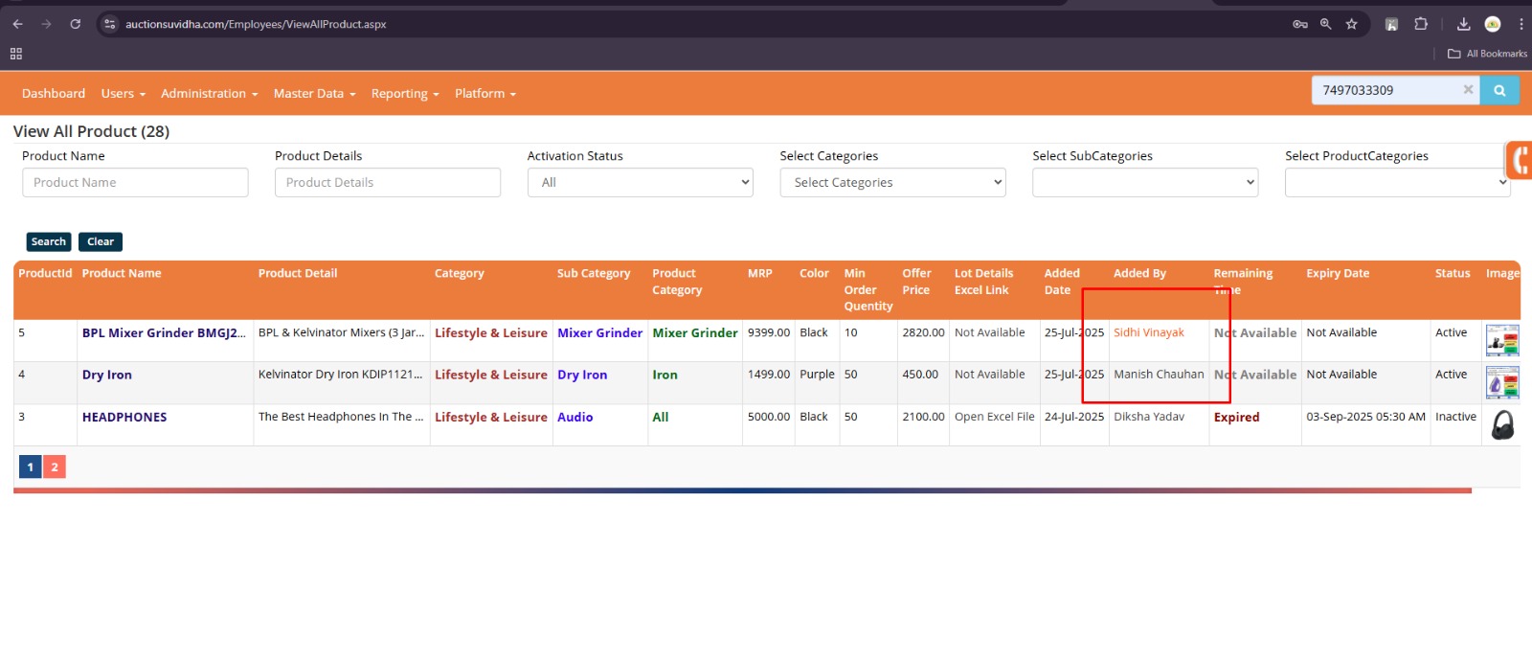This screenshot has height=661, width=1532.
Task: Open the browser extensions puzzle icon
Action: click(1421, 24)
